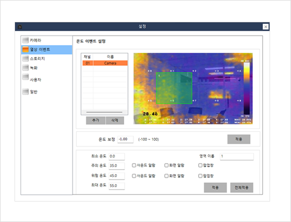Click 적용 next to 전체적용
Screen dimensions: 291x222
[x=215, y=187]
